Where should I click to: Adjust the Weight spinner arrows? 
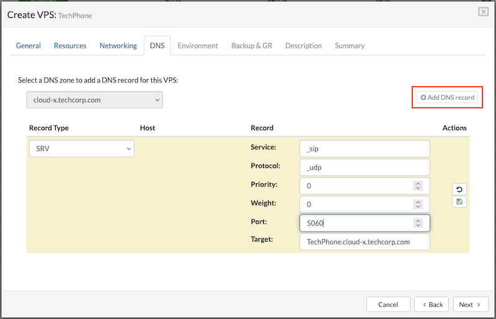418,204
